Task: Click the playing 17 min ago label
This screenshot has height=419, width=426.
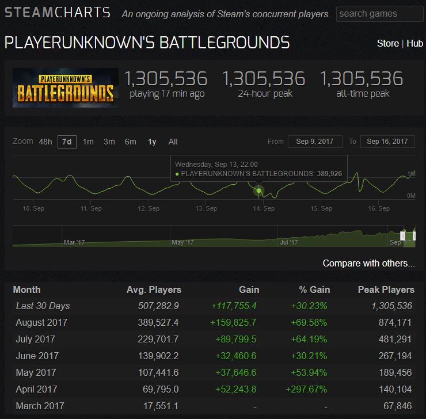Action: point(167,94)
